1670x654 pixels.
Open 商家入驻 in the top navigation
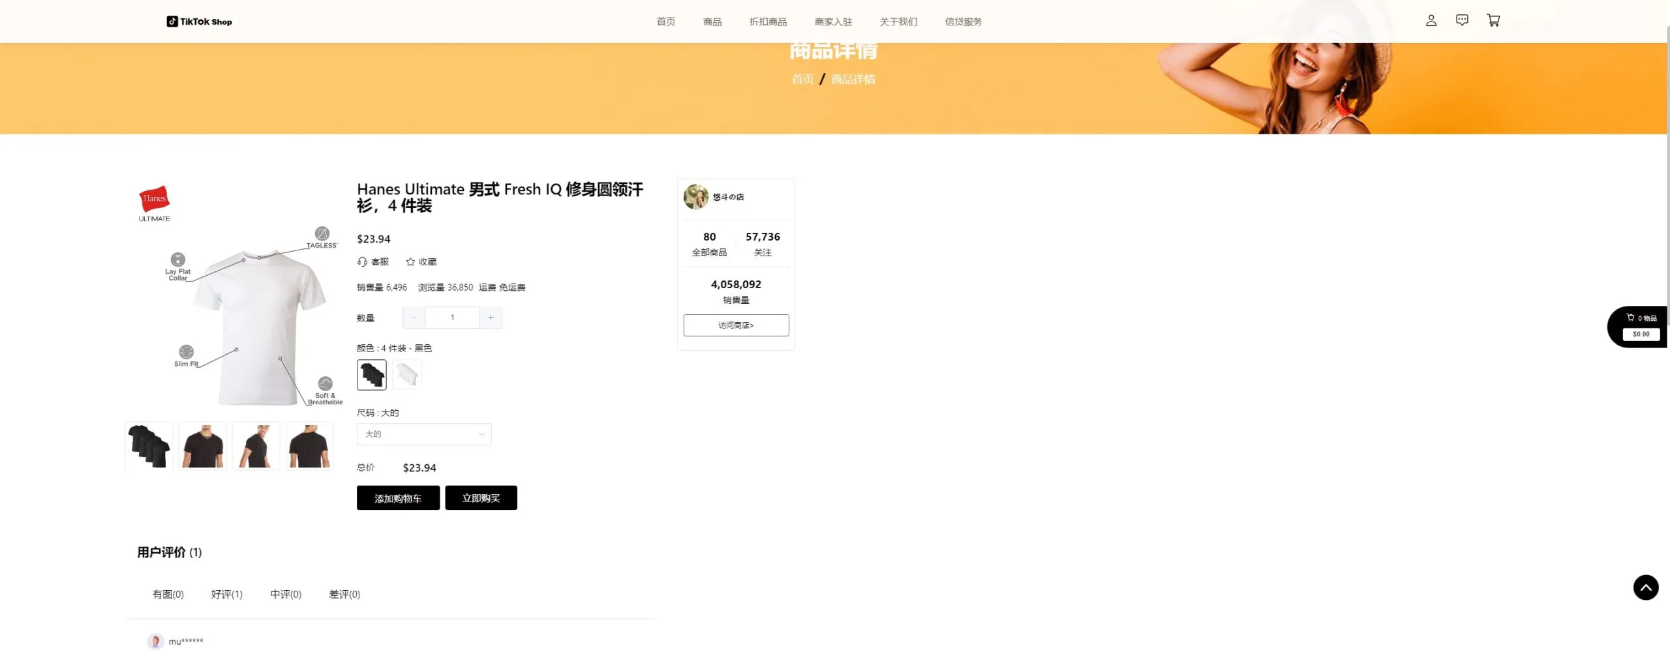(833, 22)
